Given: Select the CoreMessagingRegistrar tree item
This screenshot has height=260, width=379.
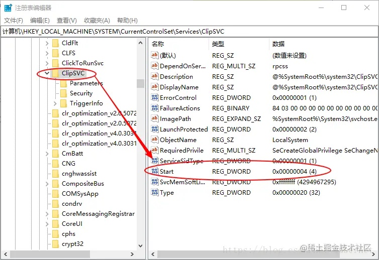Looking at the screenshot, I should coord(98,214).
